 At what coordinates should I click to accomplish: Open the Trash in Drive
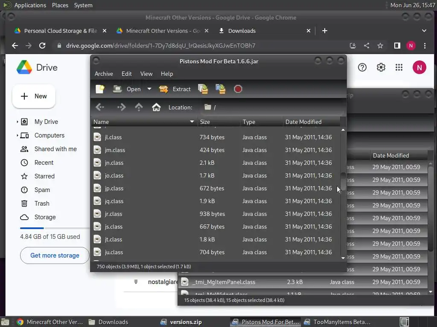[x=42, y=204]
